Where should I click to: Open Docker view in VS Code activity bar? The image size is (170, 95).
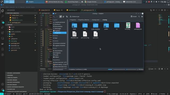2,44
